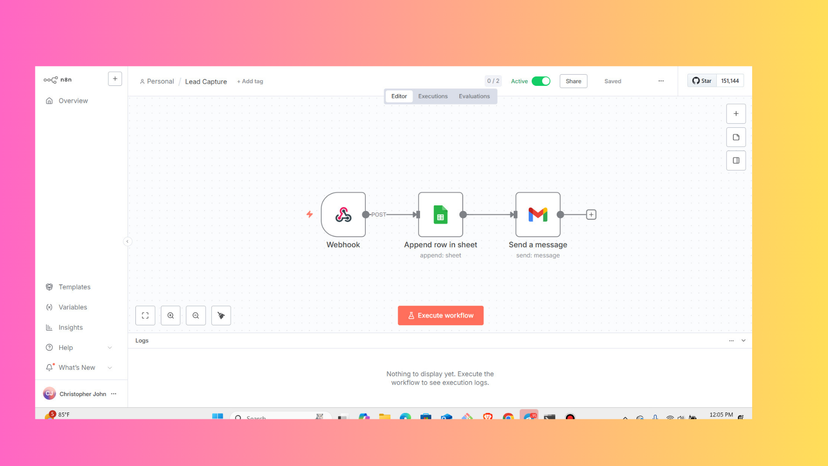The image size is (828, 466).
Task: Click the GitHub Star button
Action: 702,81
